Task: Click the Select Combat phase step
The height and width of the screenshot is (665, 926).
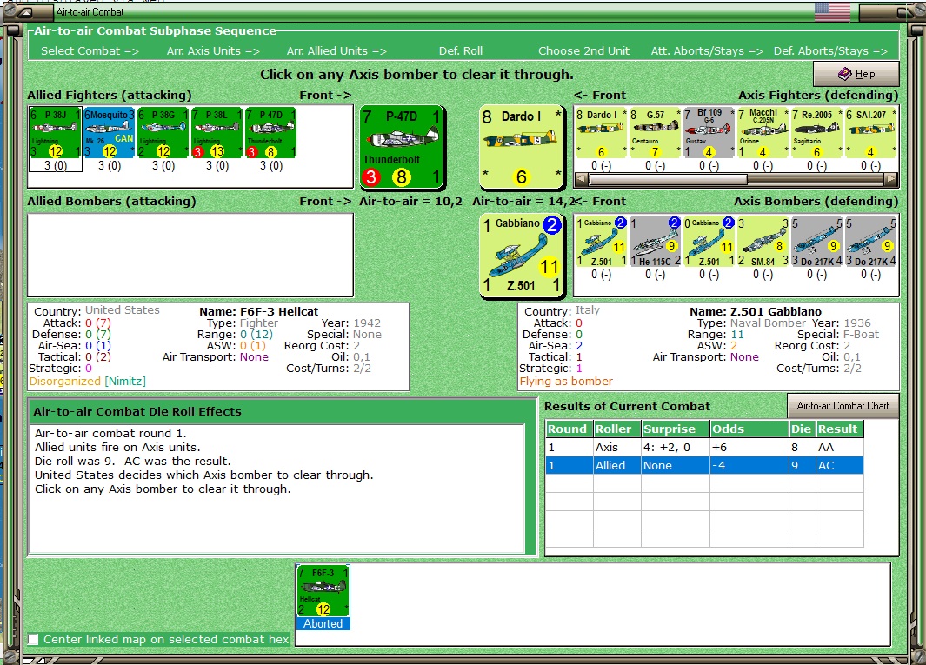Action: coord(90,50)
